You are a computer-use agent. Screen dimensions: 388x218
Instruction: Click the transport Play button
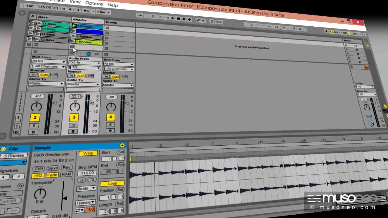173,18
